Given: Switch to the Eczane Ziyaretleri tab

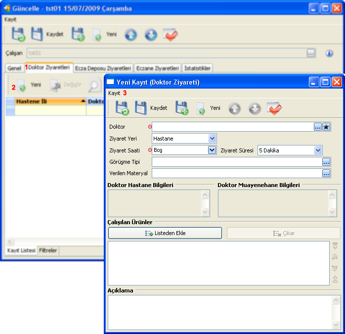Looking at the screenshot, I should pyautogui.click(x=158, y=68).
